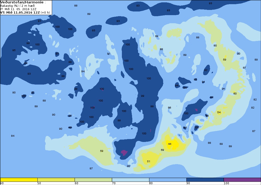Click the light blue 80–90 legend swatch
The image size is (261, 185).
pyautogui.click(x=168, y=180)
